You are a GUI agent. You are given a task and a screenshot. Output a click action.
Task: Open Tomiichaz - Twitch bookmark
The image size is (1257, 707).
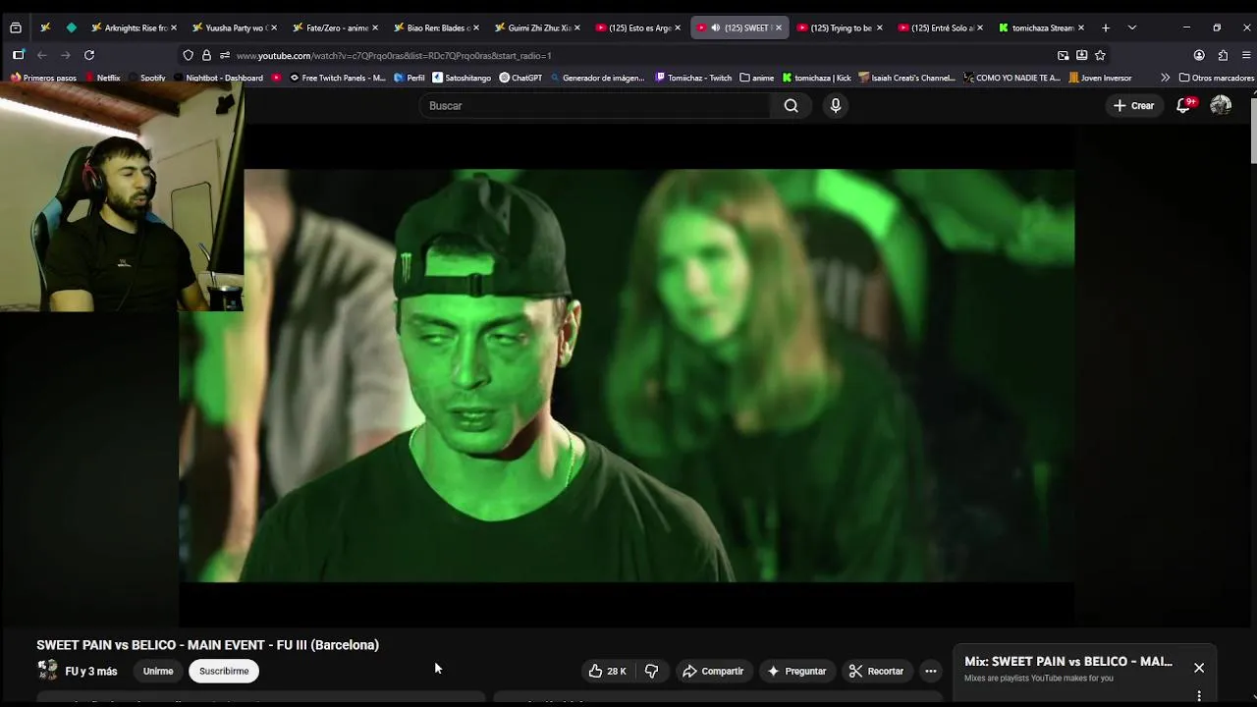click(x=693, y=78)
